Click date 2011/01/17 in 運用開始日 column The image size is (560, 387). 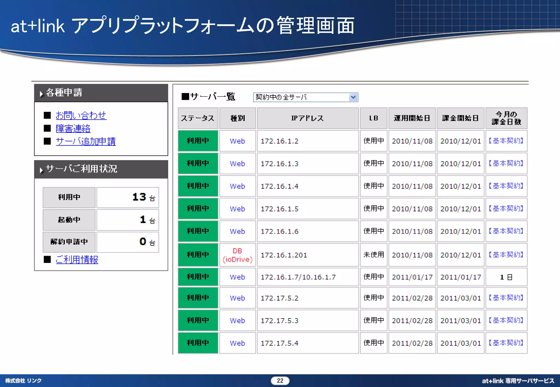coord(412,277)
